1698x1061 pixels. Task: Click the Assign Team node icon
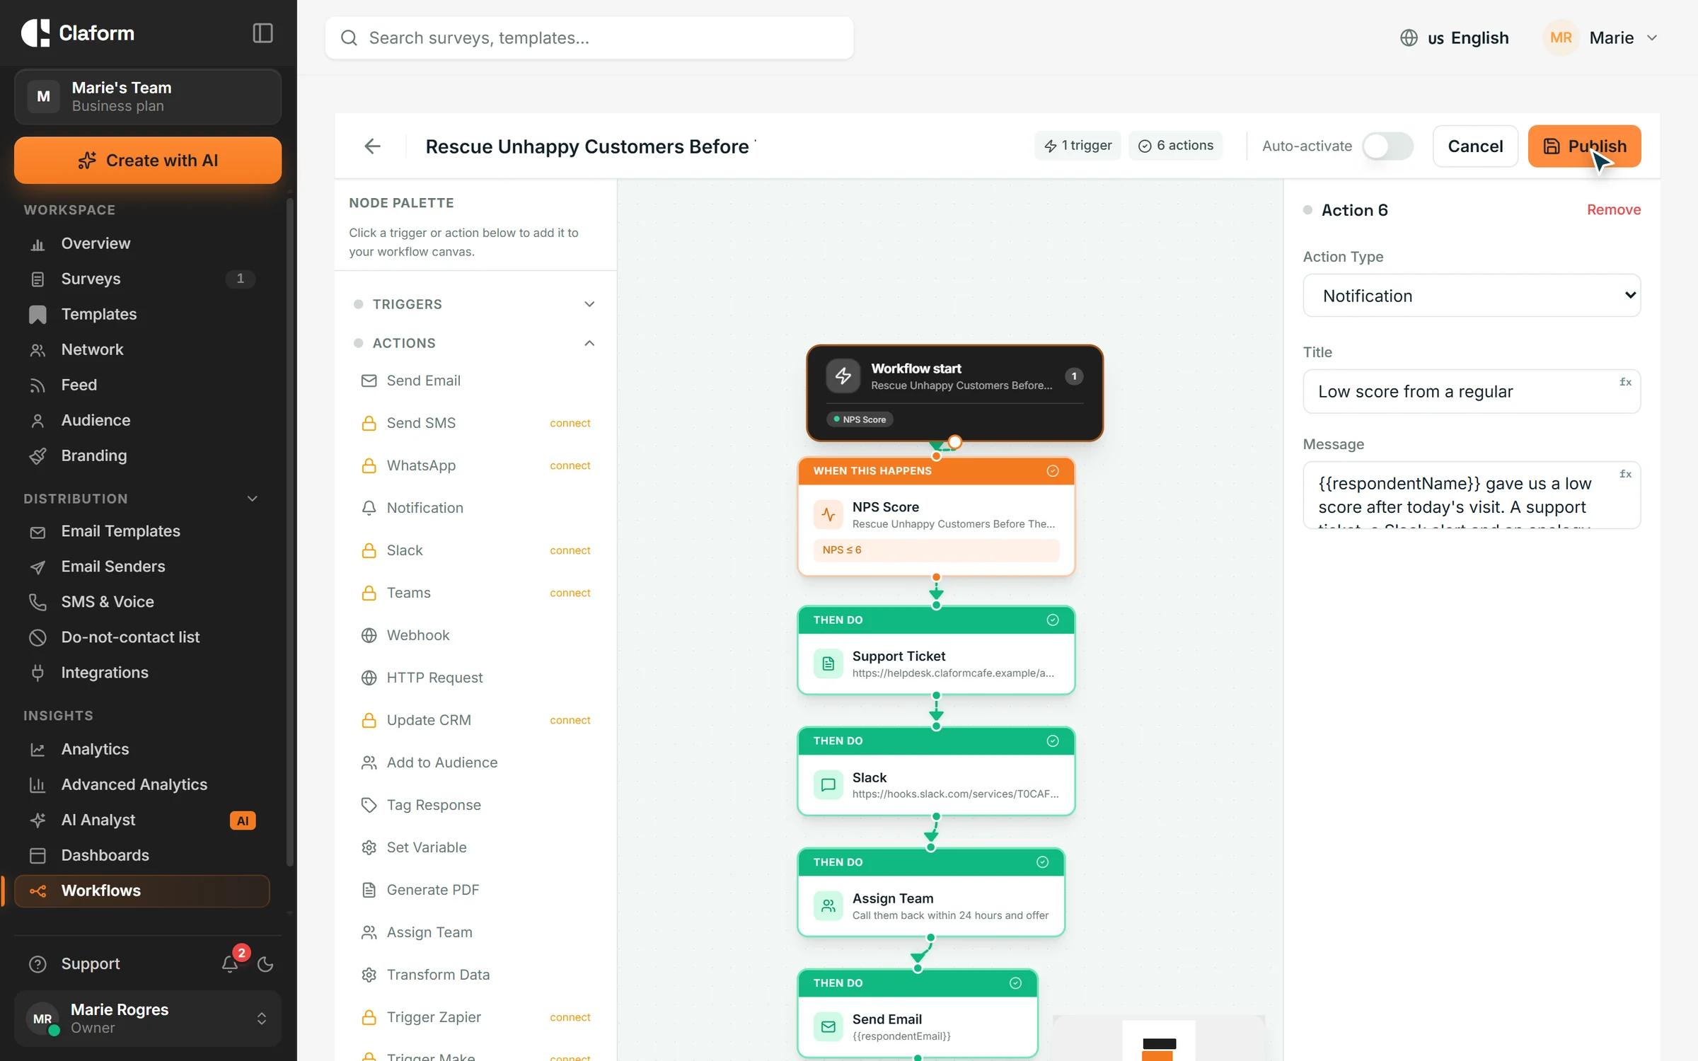coord(828,905)
